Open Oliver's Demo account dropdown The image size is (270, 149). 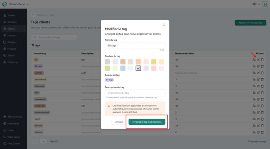pyautogui.click(x=19, y=4)
